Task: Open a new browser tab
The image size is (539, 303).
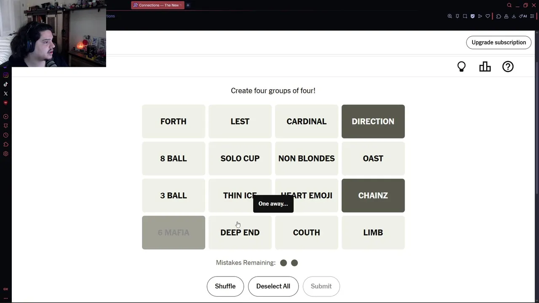Action: pyautogui.click(x=188, y=5)
